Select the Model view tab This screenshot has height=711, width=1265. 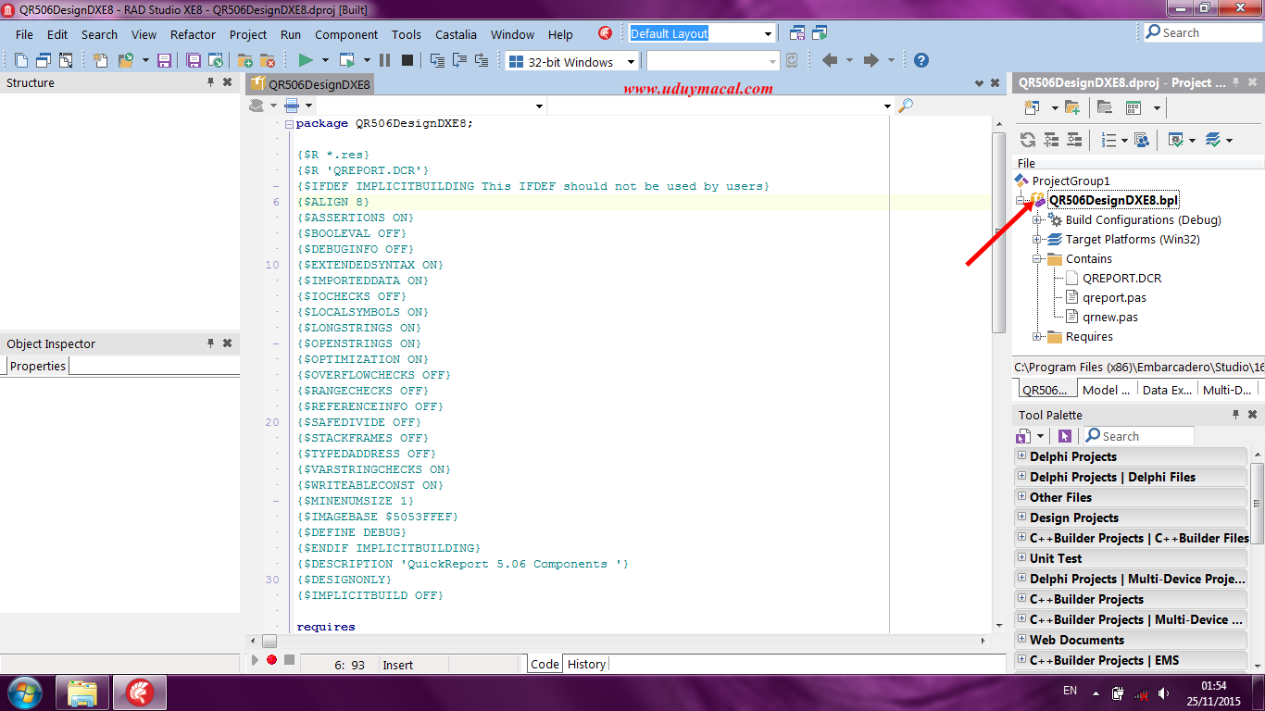point(1106,390)
